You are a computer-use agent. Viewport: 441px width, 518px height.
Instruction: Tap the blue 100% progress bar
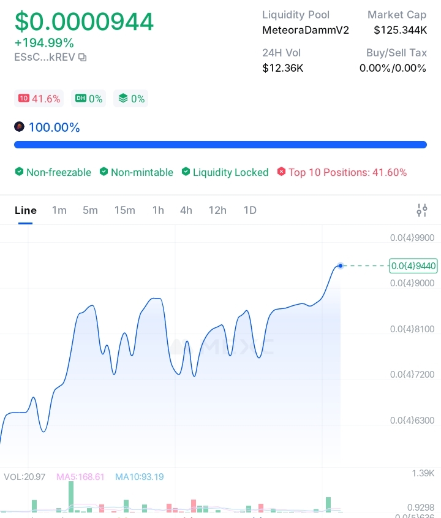(x=221, y=145)
